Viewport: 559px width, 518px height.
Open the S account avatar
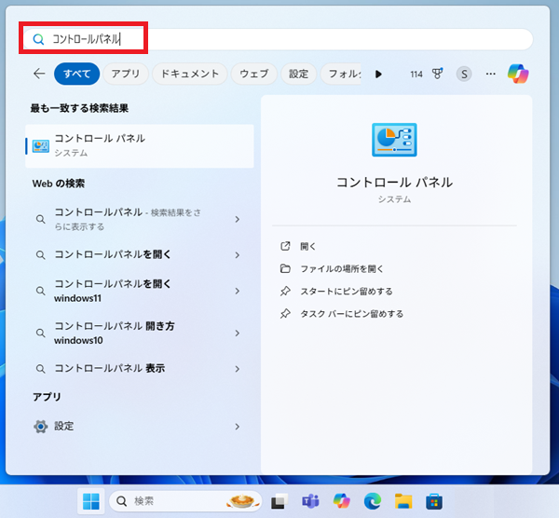[464, 75]
